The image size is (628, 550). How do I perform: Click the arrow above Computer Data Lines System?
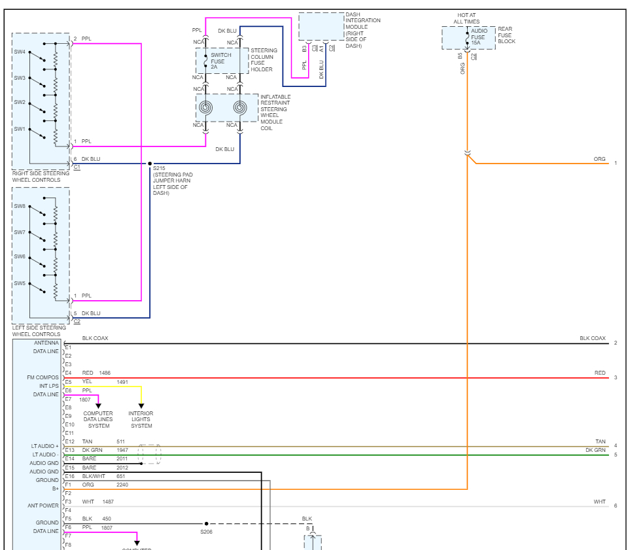(x=98, y=405)
